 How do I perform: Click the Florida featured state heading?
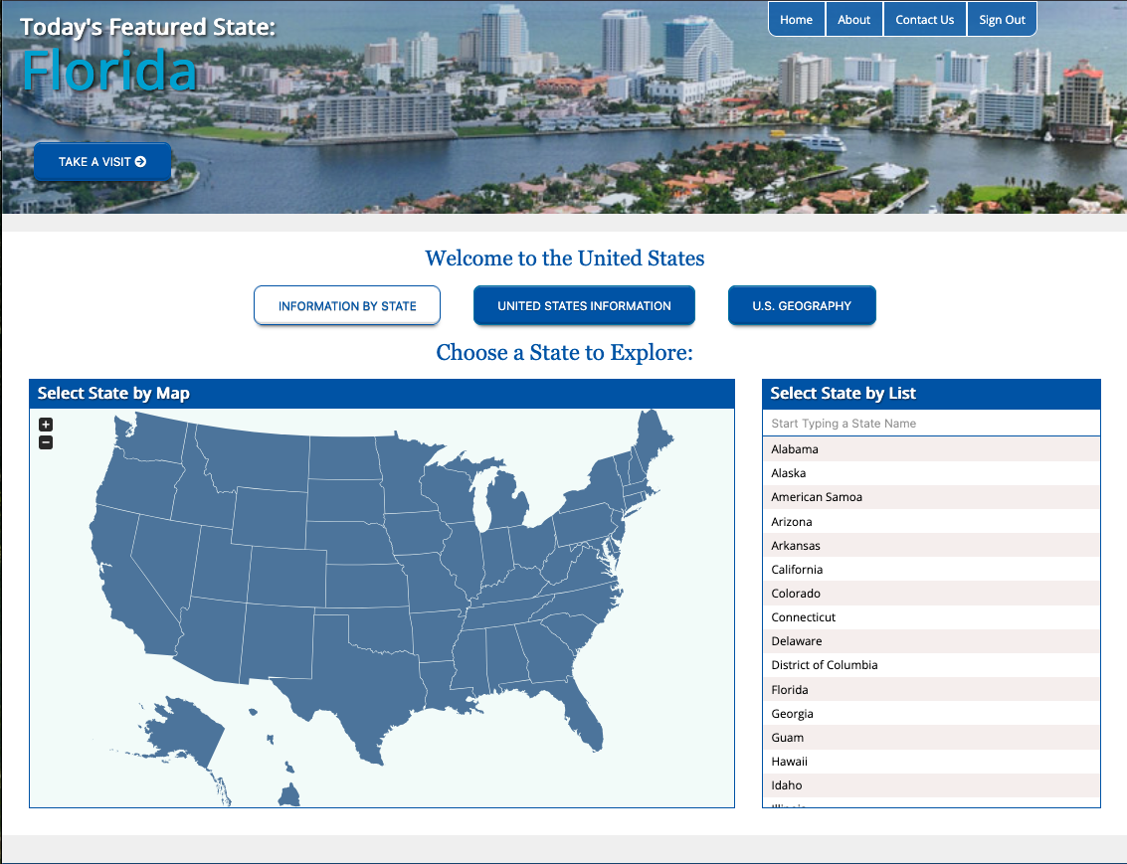point(109,71)
